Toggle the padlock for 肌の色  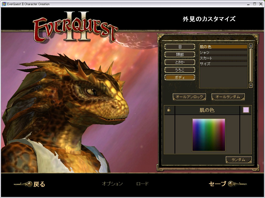pyautogui.click(x=169, y=110)
